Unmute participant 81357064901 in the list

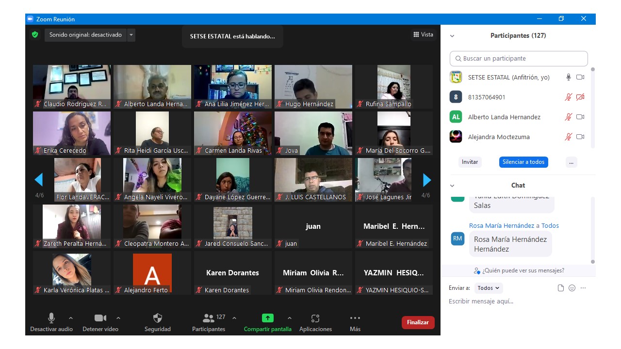point(569,97)
